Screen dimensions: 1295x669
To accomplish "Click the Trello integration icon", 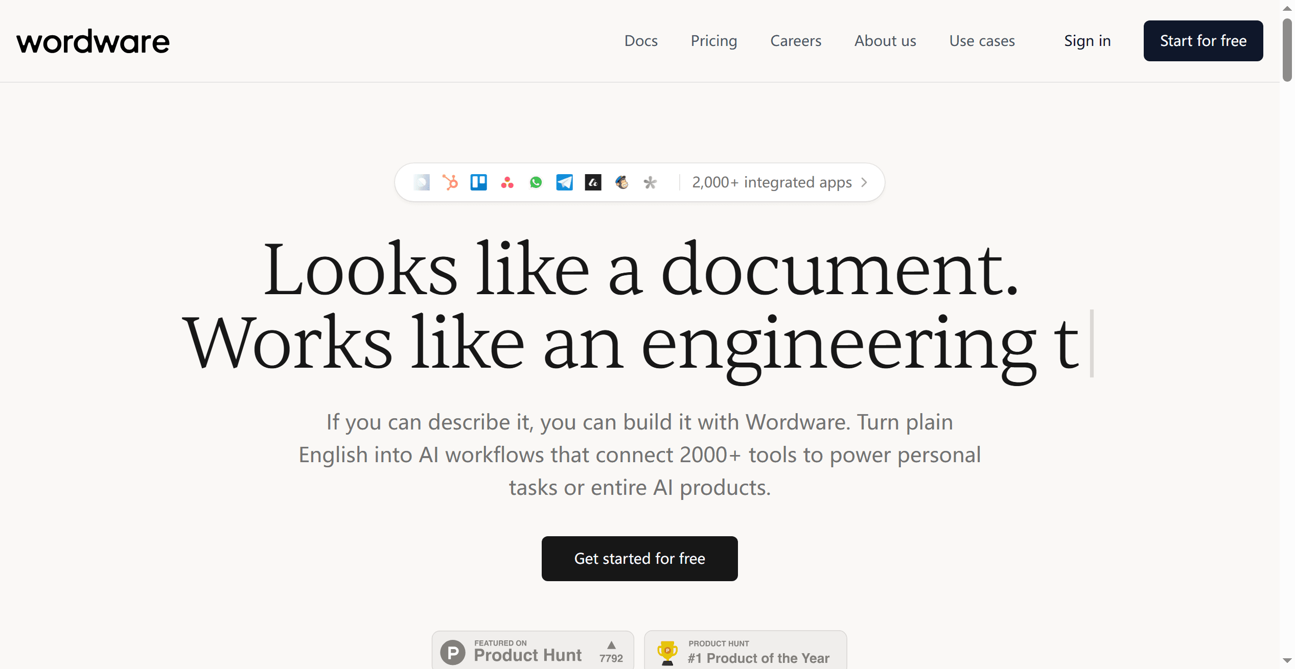I will pyautogui.click(x=479, y=182).
